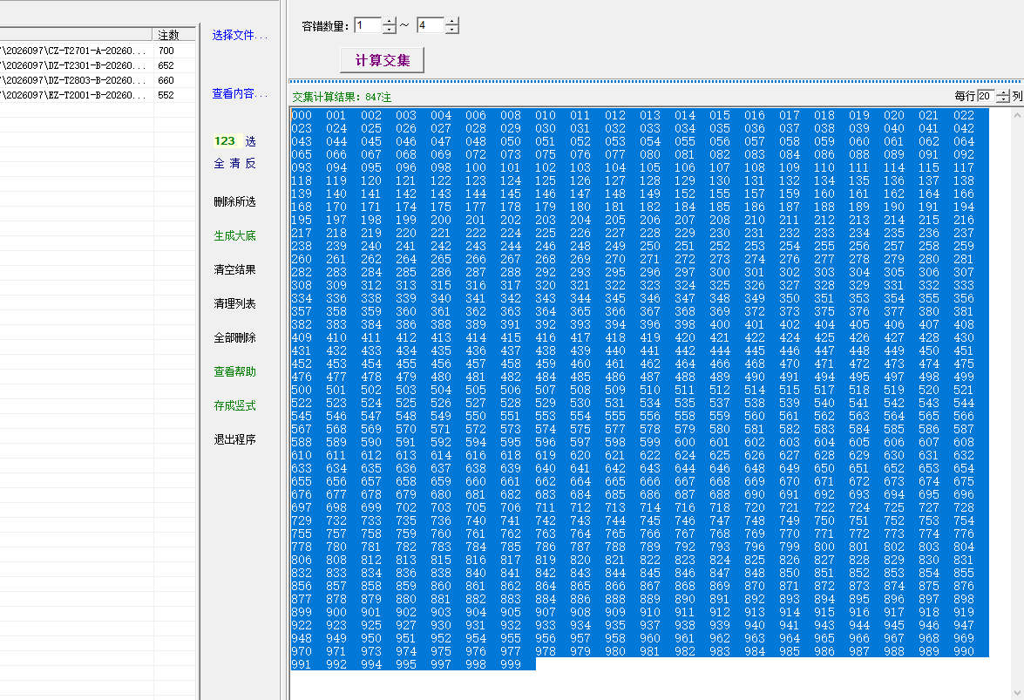Open 查看内容... link

pos(240,94)
